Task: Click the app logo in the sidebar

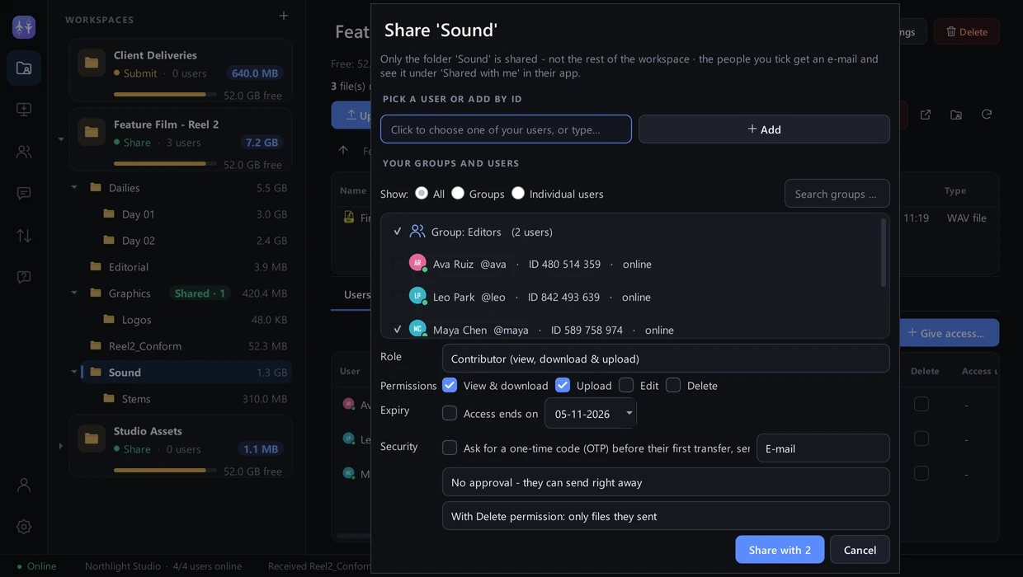Action: (x=24, y=27)
